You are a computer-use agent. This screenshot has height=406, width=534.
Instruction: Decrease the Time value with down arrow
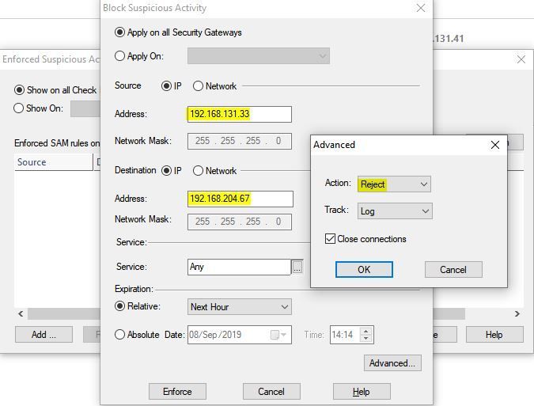[x=365, y=339]
